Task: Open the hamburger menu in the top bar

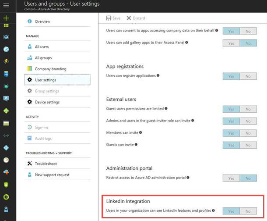Action: (6, 5)
